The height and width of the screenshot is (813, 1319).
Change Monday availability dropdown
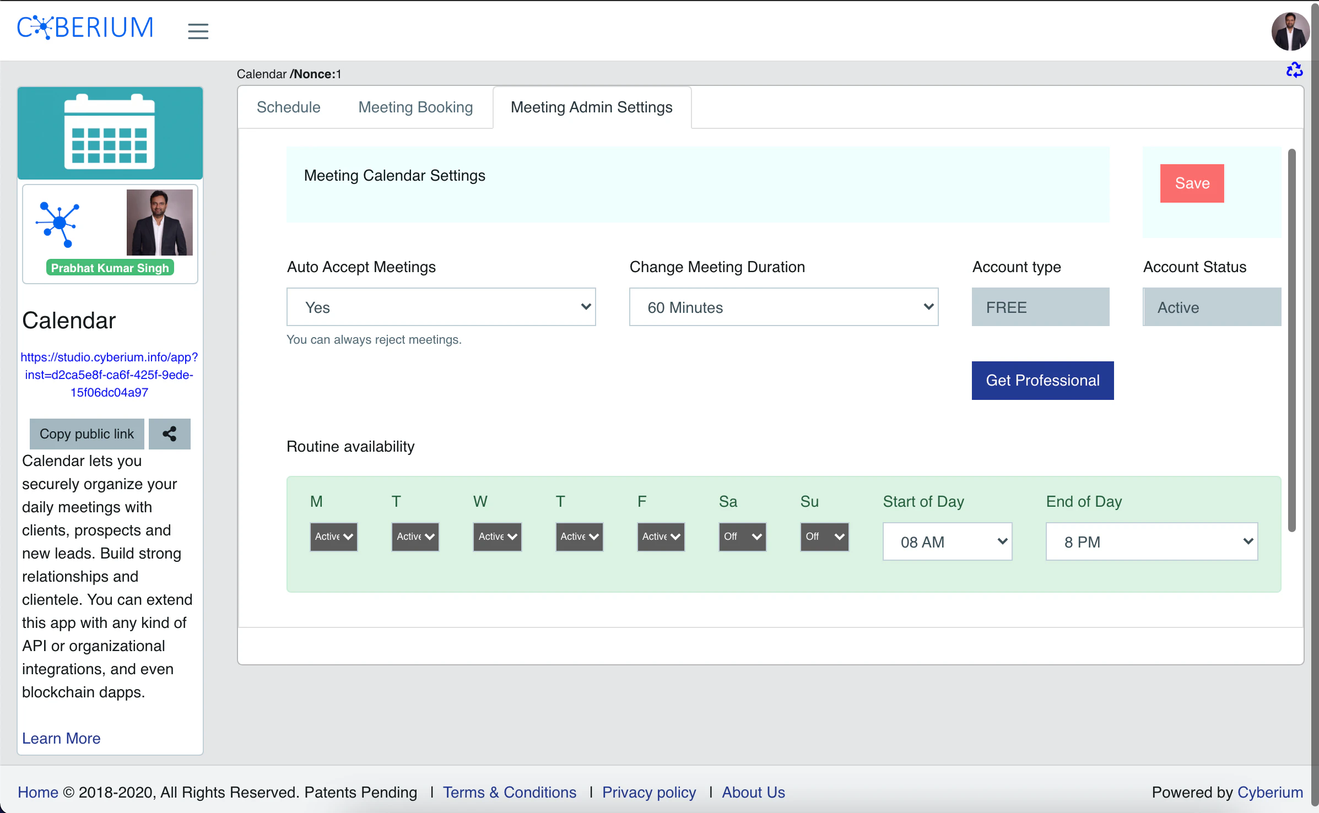coord(334,537)
